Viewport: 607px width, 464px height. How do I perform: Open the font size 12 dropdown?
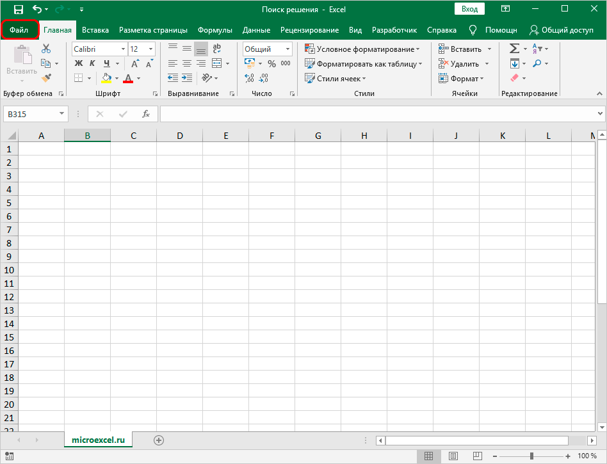pyautogui.click(x=150, y=49)
